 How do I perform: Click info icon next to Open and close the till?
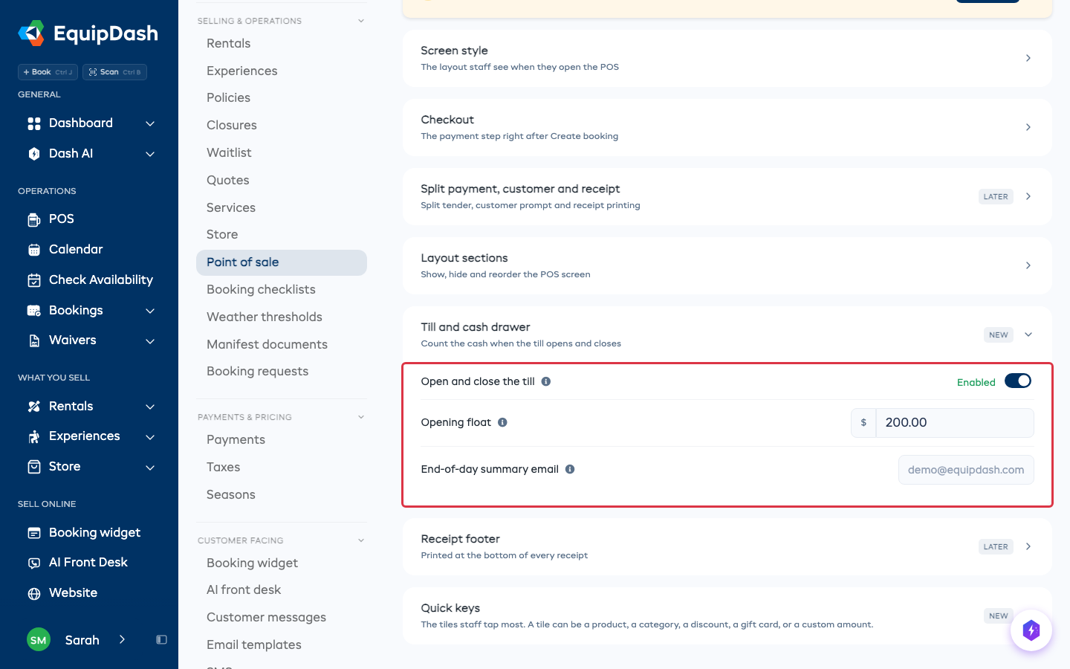[x=546, y=381]
